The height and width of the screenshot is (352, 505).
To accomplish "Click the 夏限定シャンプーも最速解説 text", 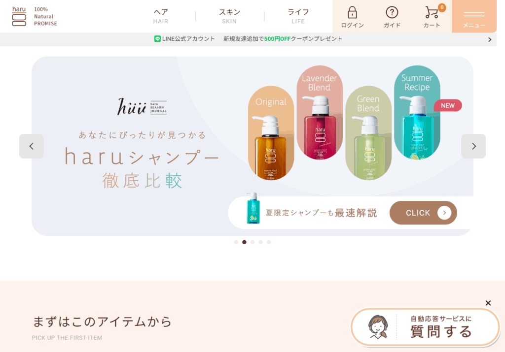I will point(321,213).
